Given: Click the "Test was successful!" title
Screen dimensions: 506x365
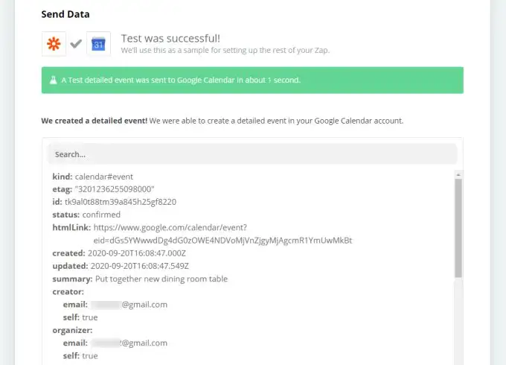Looking at the screenshot, I should 170,39.
